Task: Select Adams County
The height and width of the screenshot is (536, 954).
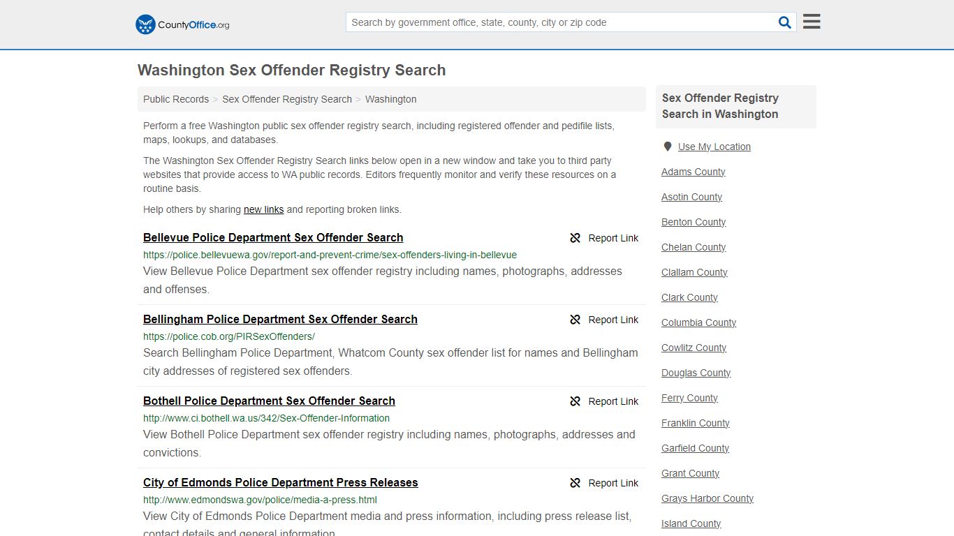Action: (x=693, y=172)
